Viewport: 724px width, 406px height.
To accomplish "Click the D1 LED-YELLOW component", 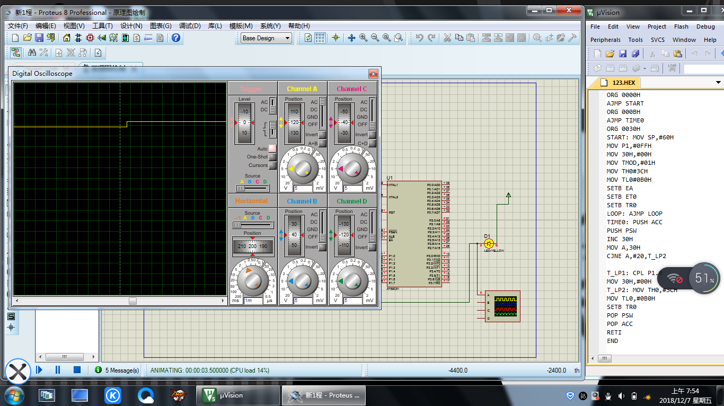I will pyautogui.click(x=489, y=244).
